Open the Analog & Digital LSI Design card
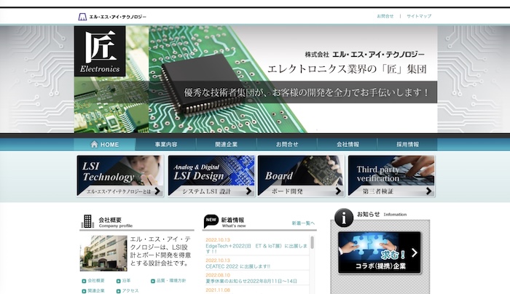 pyautogui.click(x=211, y=176)
